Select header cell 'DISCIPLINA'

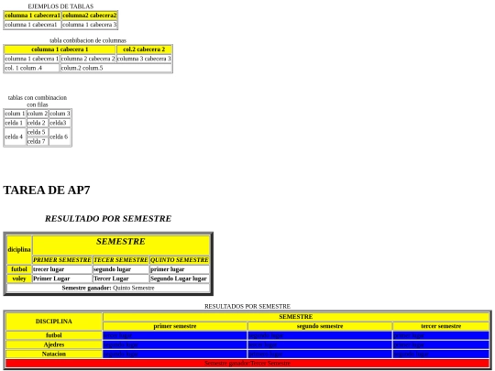(54, 322)
